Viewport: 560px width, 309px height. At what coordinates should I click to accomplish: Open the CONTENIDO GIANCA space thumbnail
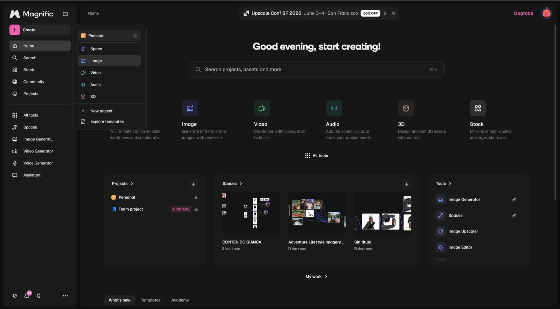point(251,213)
